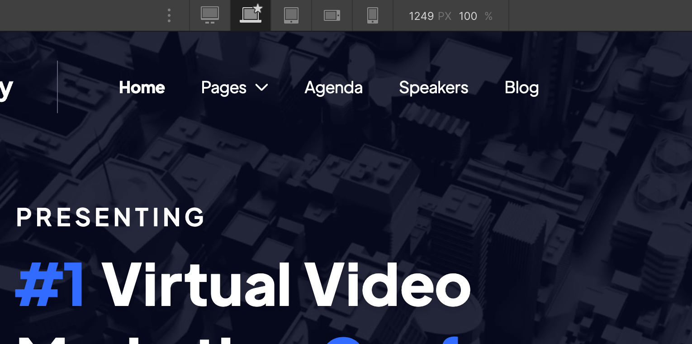
Task: Select the Mobile landscape breakpoint icon
Action: 332,15
